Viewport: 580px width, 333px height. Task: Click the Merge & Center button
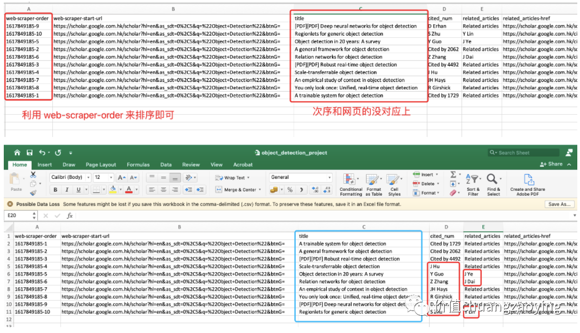pos(238,190)
